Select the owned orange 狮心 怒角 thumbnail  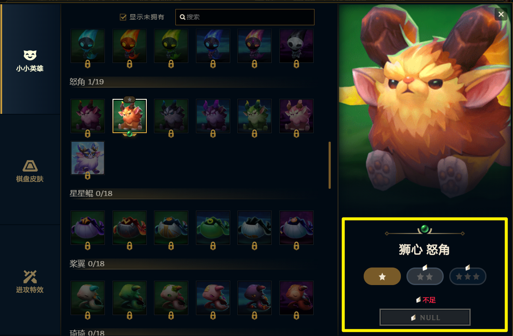click(x=130, y=116)
